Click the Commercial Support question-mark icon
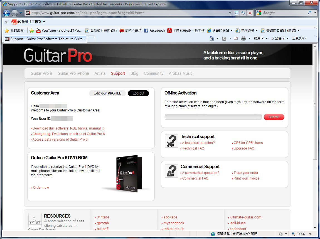The width and height of the screenshot is (320, 239). [171, 171]
